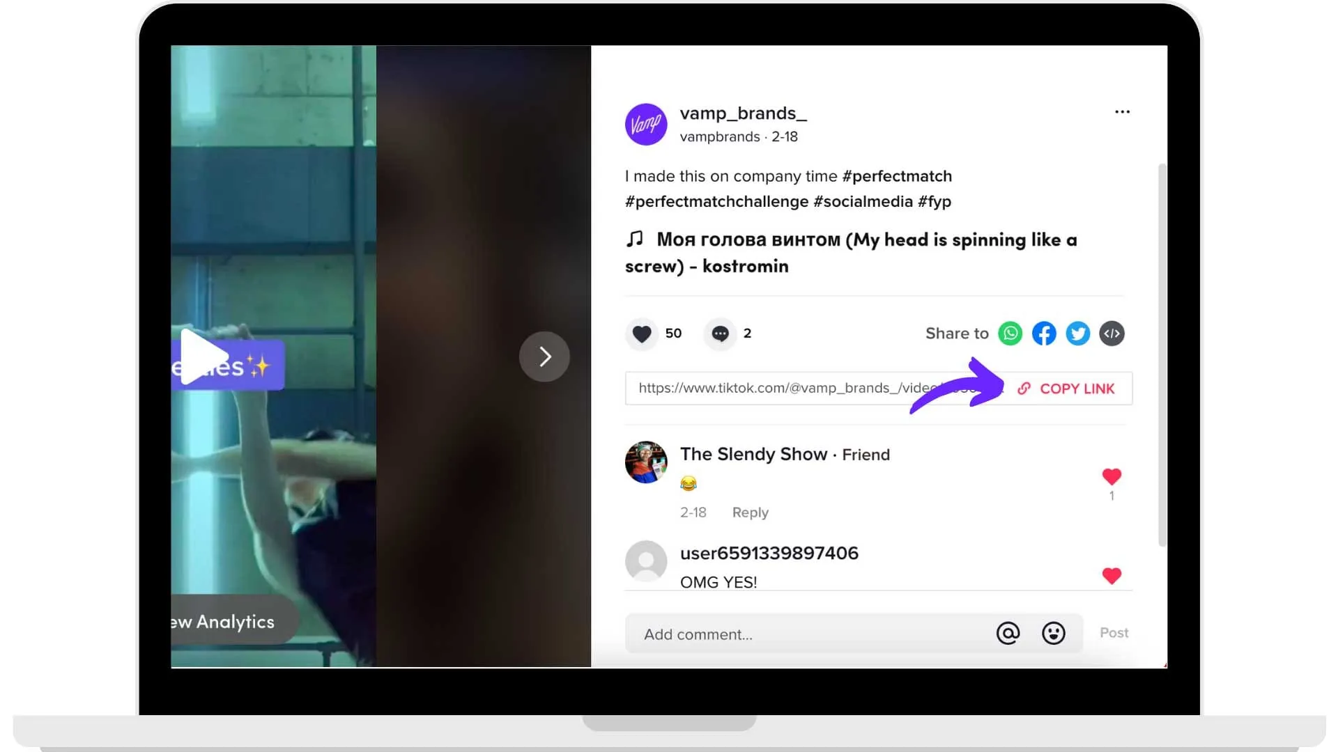This screenshot has height=752, width=1338.
Task: Click the #perfectmatch hashtag
Action: 897,176
